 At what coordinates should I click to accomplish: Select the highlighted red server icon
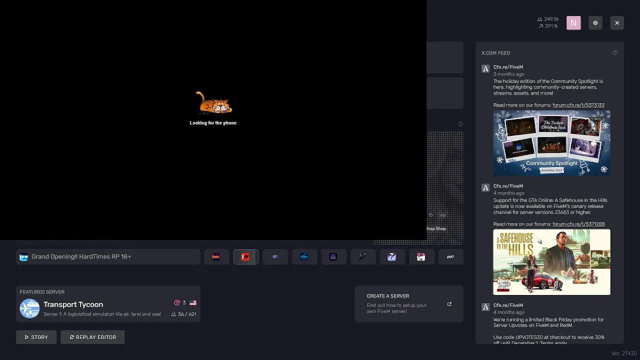245,256
